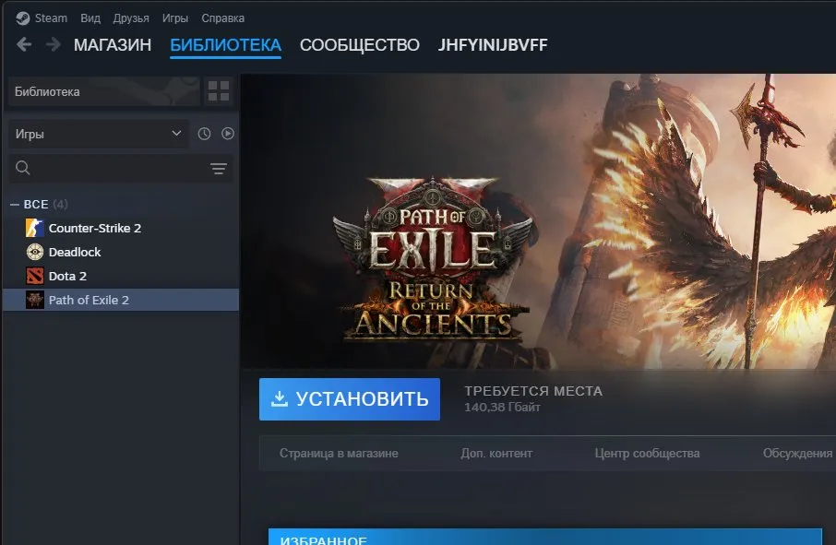The width and height of the screenshot is (836, 545).
Task: Expand the Игры filter dropdown
Action: point(99,134)
